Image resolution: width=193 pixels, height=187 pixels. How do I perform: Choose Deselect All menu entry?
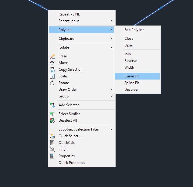[82, 121]
